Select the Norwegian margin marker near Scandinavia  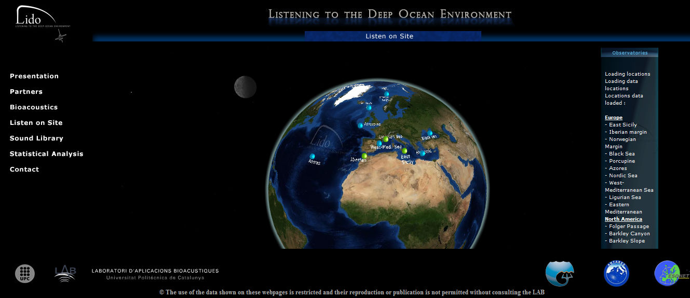(387, 94)
